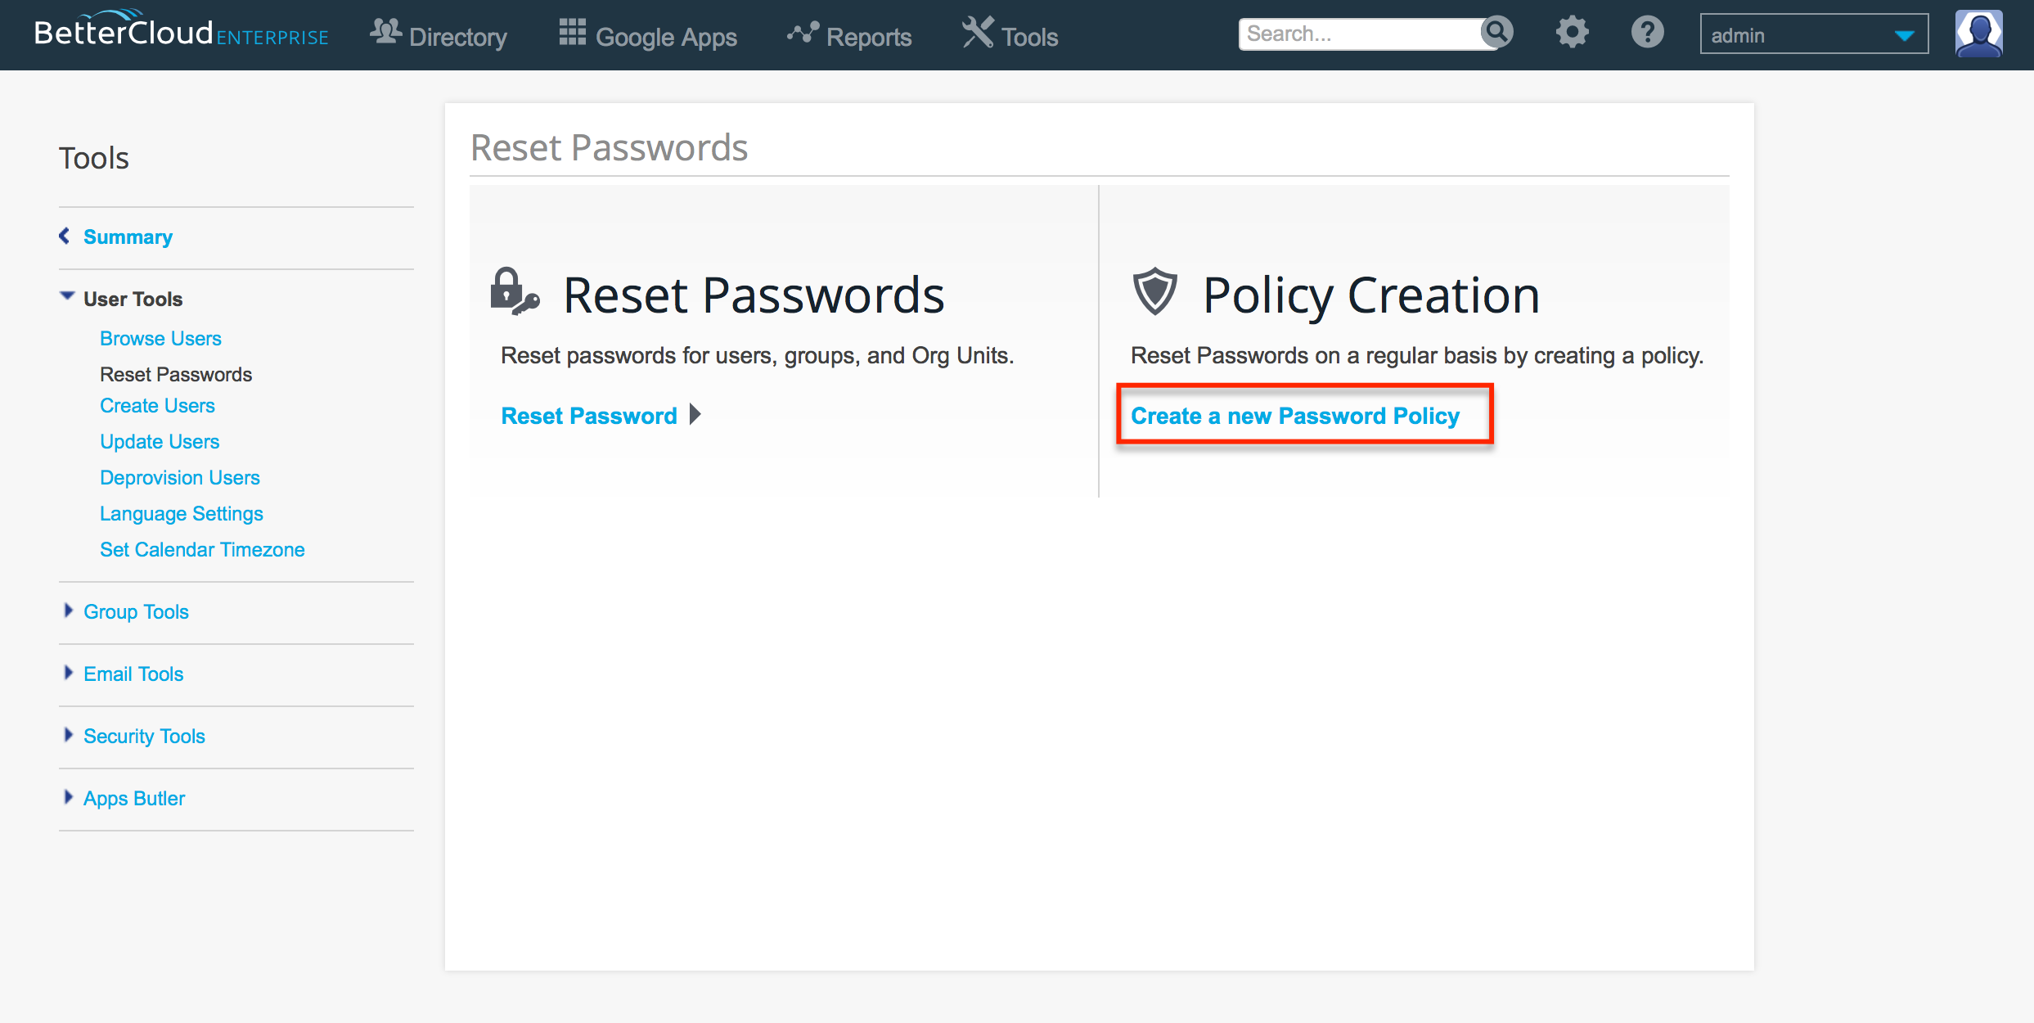Viewport: 2034px width, 1023px height.
Task: Open help via the question mark icon
Action: click(1647, 33)
